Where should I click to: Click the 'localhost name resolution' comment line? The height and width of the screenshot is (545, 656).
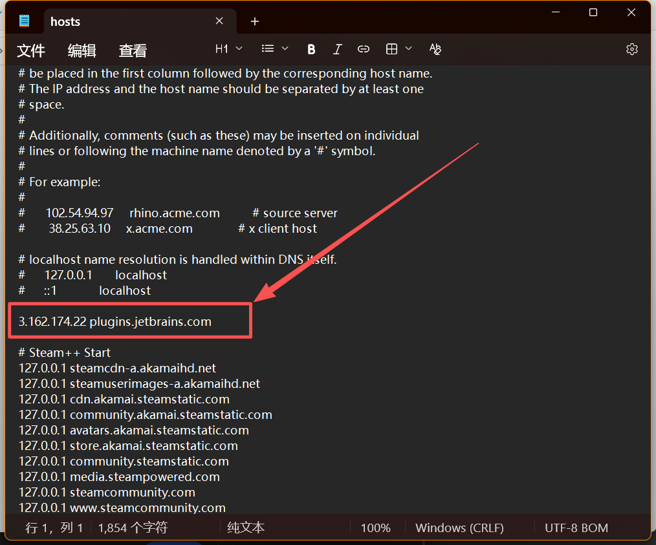click(177, 259)
